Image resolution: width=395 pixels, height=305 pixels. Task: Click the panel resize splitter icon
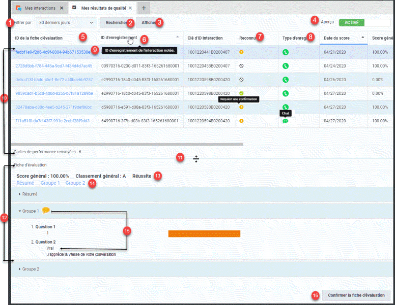coord(196,159)
